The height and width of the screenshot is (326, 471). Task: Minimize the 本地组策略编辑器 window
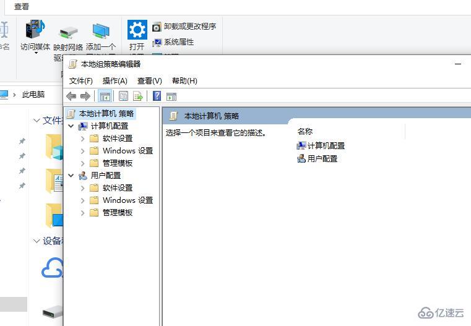click(x=458, y=64)
